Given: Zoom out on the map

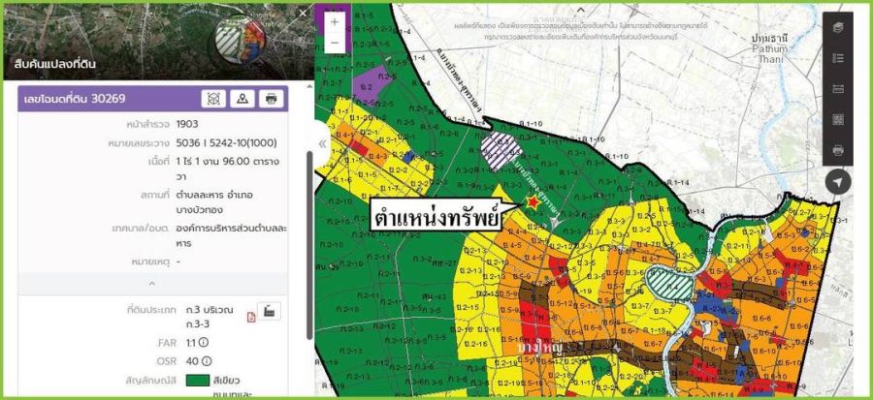Looking at the screenshot, I should pyautogui.click(x=335, y=43).
